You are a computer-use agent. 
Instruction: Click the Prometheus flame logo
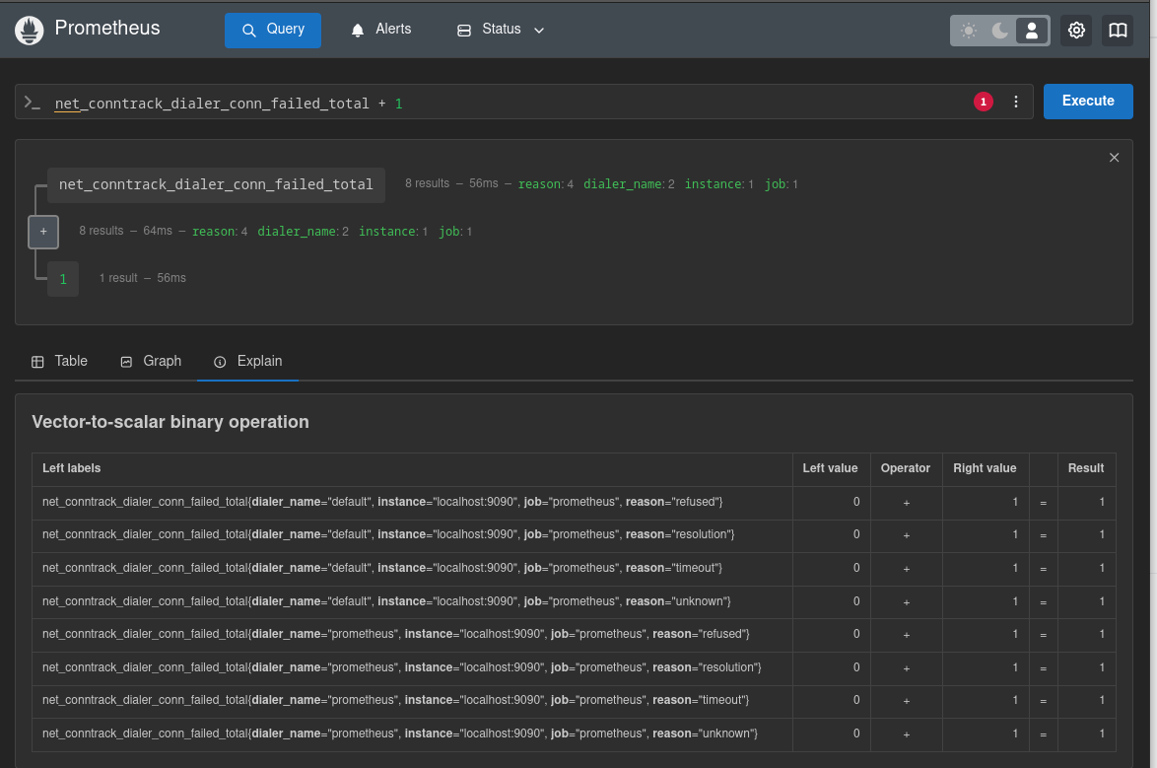[30, 31]
